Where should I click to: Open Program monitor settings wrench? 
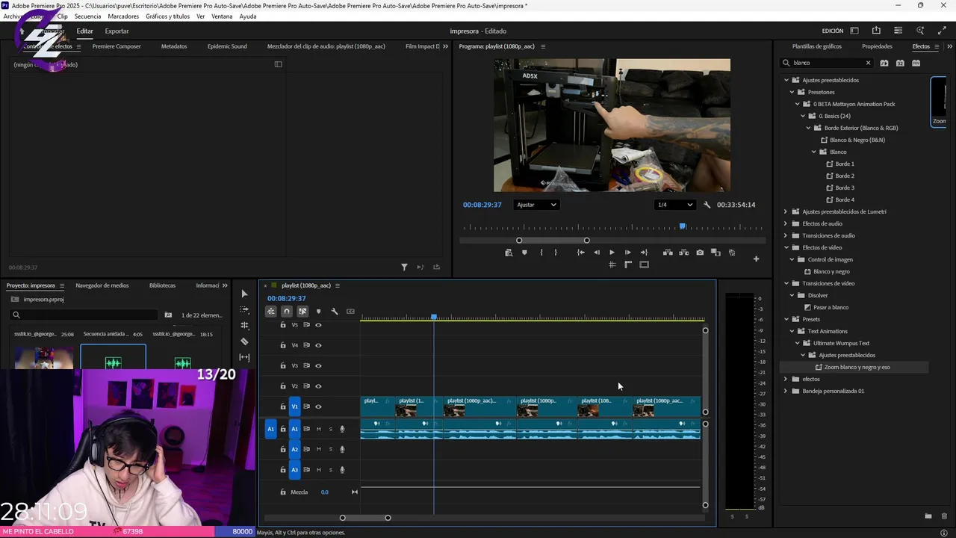[707, 205]
